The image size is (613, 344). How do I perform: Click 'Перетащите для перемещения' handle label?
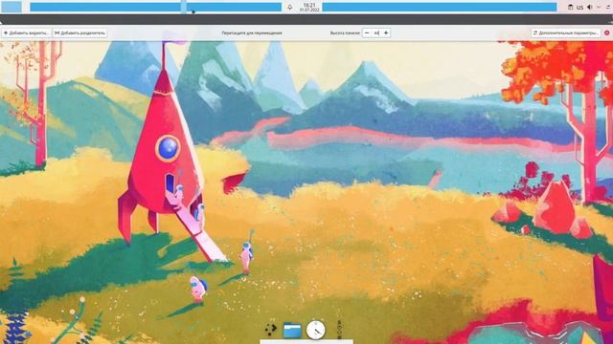click(252, 33)
